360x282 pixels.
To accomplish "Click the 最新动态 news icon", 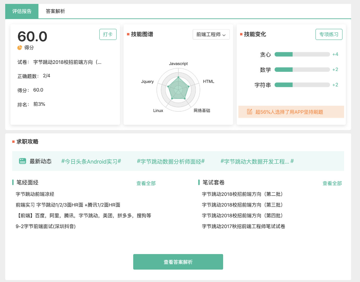I will coord(23,161).
